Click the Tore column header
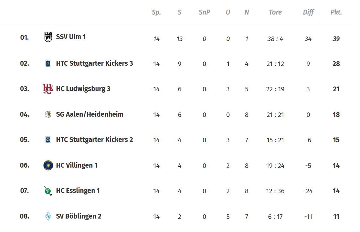Image resolution: width=360 pixels, height=232 pixels. 275,12
